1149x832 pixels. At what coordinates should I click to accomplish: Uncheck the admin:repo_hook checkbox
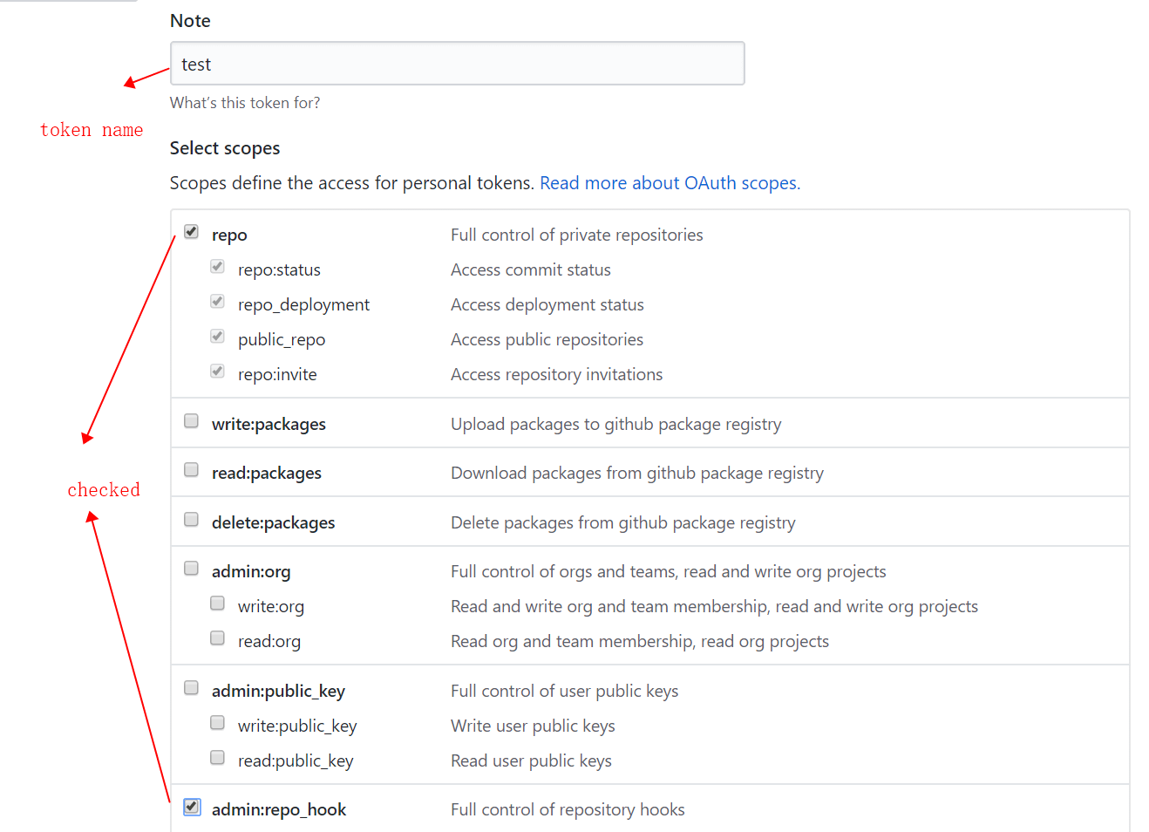click(192, 807)
